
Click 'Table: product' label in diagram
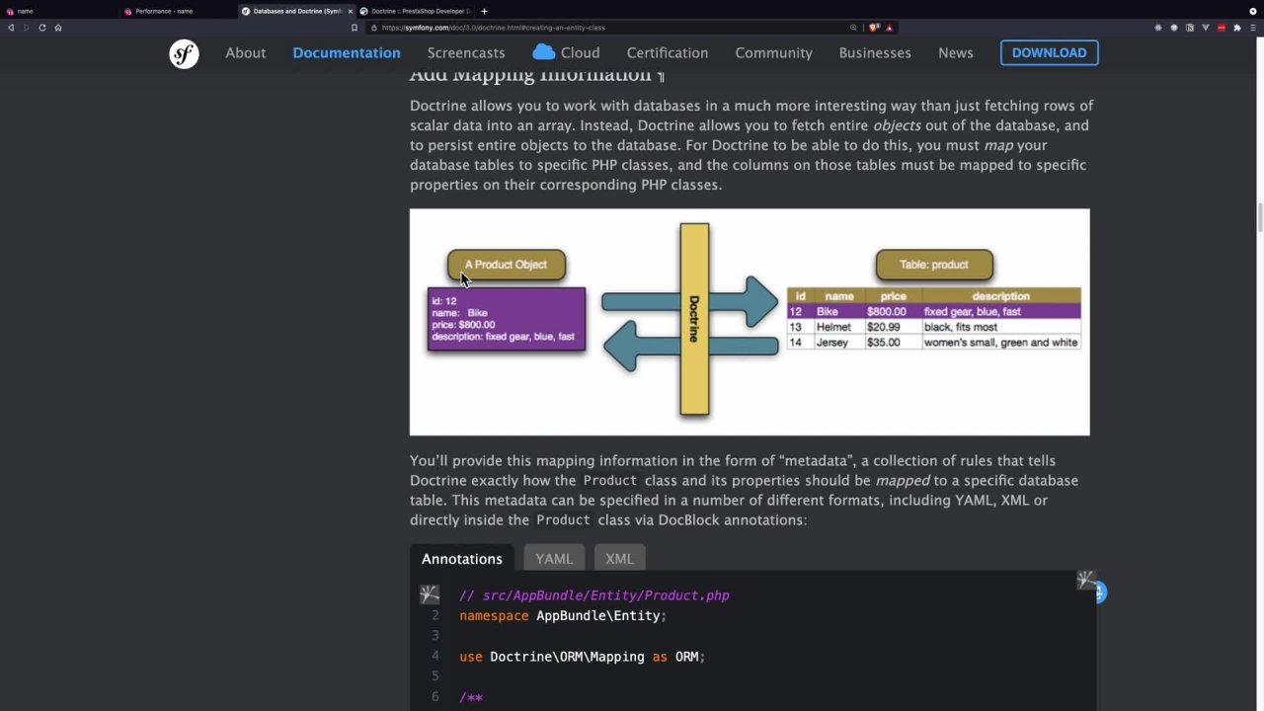coord(934,265)
